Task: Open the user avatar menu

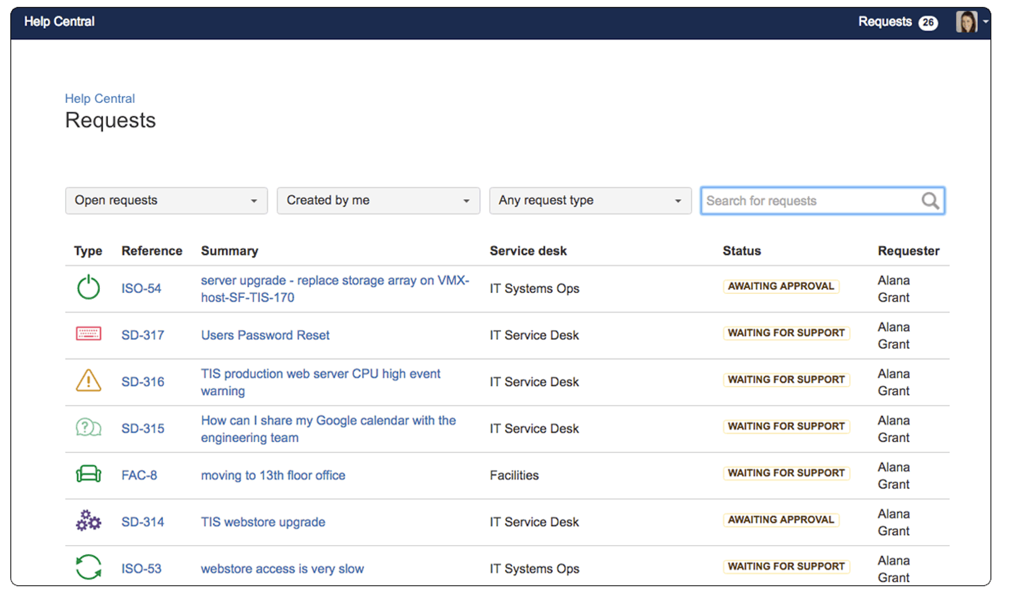Action: 971,21
